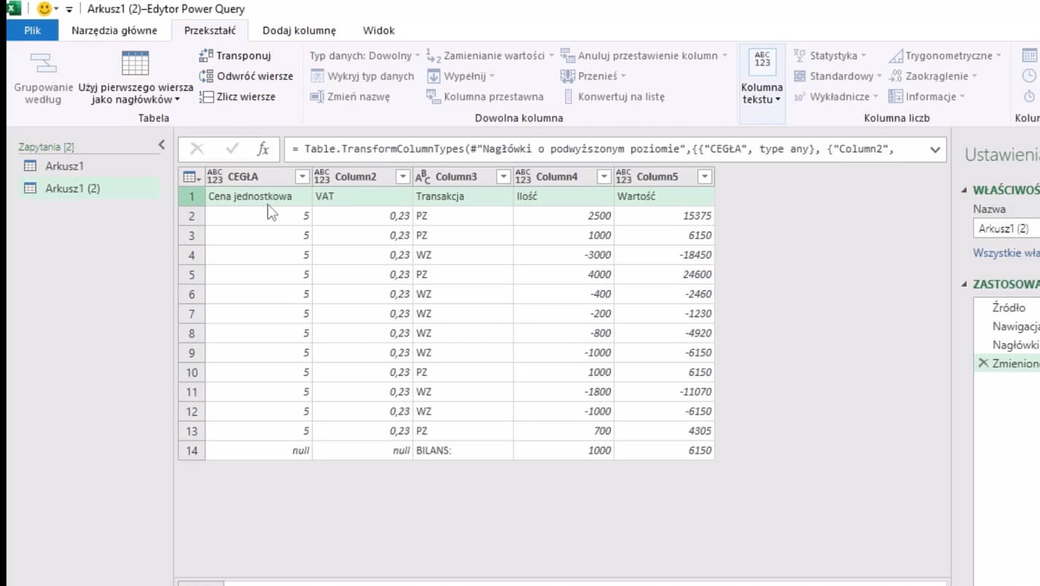Click Zmień nazwę (Rename) button
Image resolution: width=1040 pixels, height=586 pixels.
[x=350, y=97]
